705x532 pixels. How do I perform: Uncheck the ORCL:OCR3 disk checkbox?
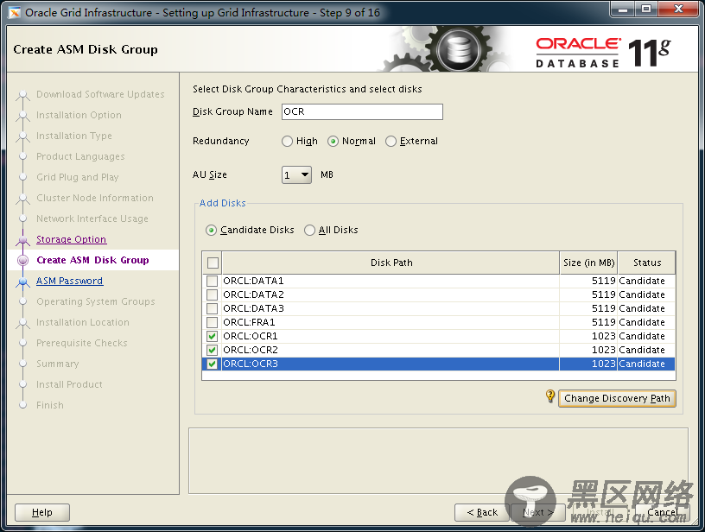[x=212, y=364]
